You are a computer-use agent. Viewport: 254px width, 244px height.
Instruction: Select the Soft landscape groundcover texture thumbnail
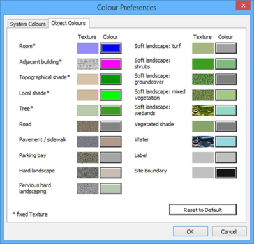[x=203, y=79]
